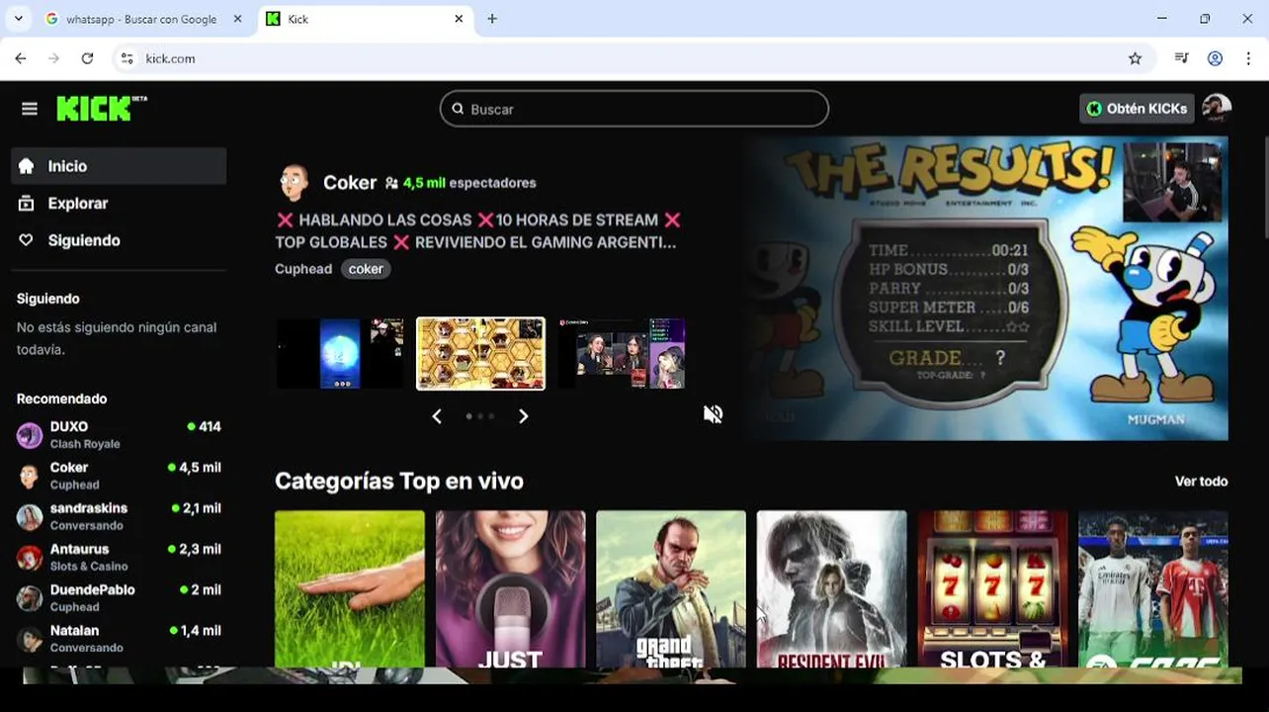Click DuendePablo channel name

tap(92, 589)
